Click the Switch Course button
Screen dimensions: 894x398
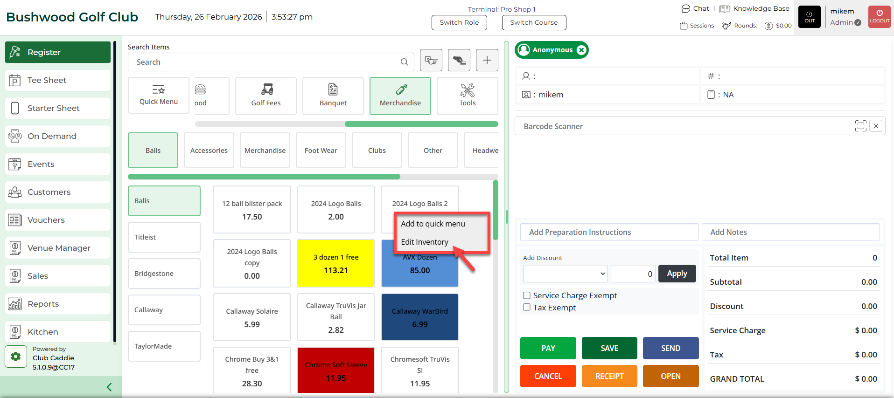click(534, 22)
